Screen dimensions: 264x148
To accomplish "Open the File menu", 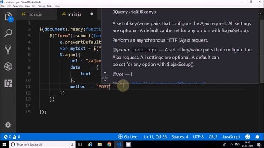I will click(2, 6).
